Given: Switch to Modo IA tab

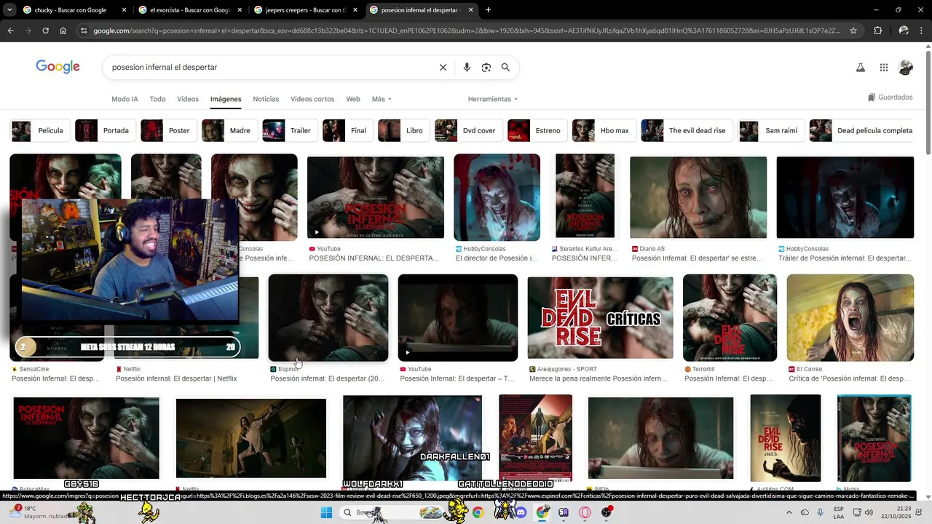Looking at the screenshot, I should (125, 99).
